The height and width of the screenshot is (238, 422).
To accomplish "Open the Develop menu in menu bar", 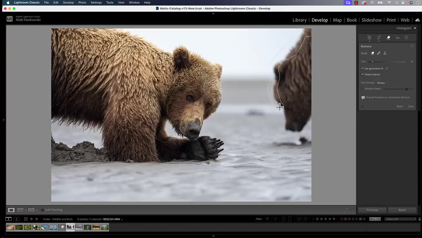I will 69,2.
